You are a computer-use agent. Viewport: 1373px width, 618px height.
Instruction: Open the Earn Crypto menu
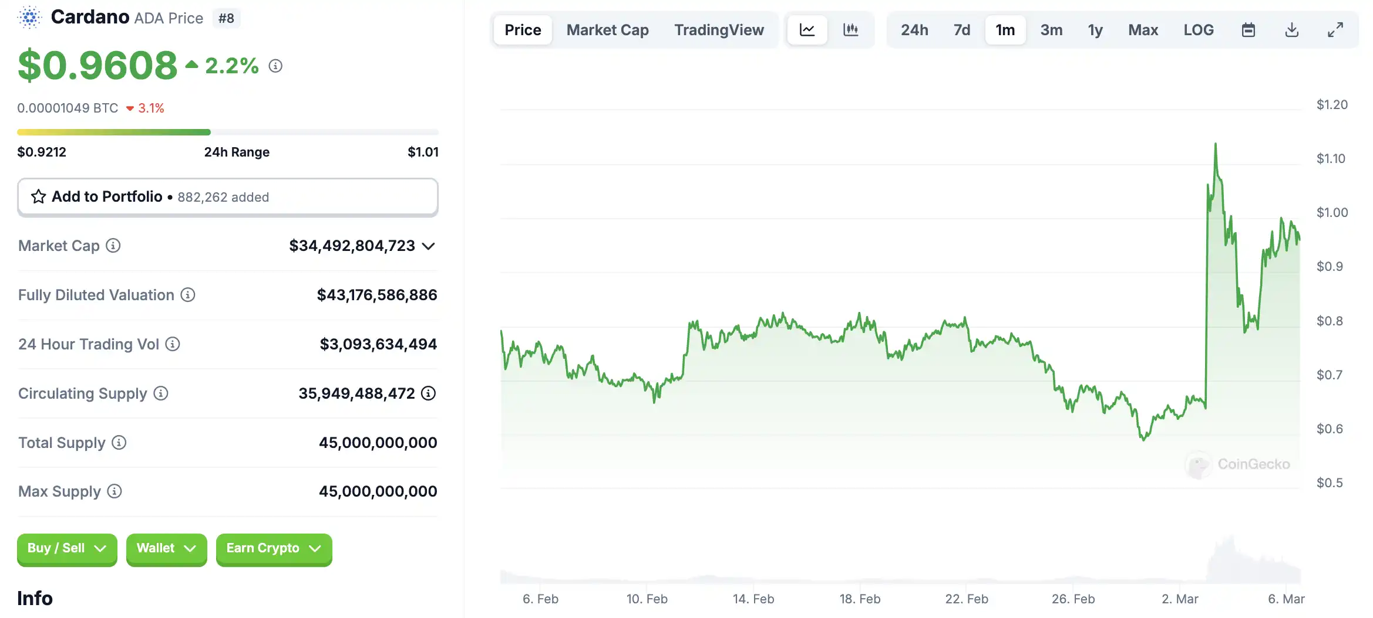tap(273, 549)
